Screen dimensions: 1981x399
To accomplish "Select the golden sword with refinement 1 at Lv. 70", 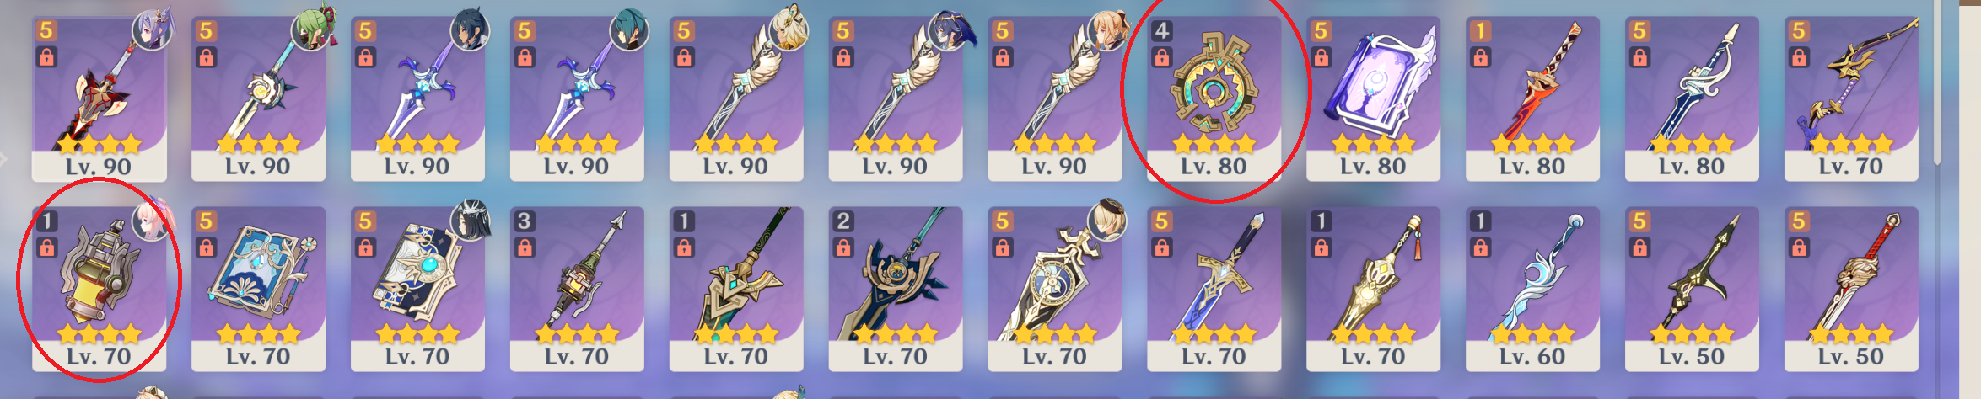I will 1373,289.
